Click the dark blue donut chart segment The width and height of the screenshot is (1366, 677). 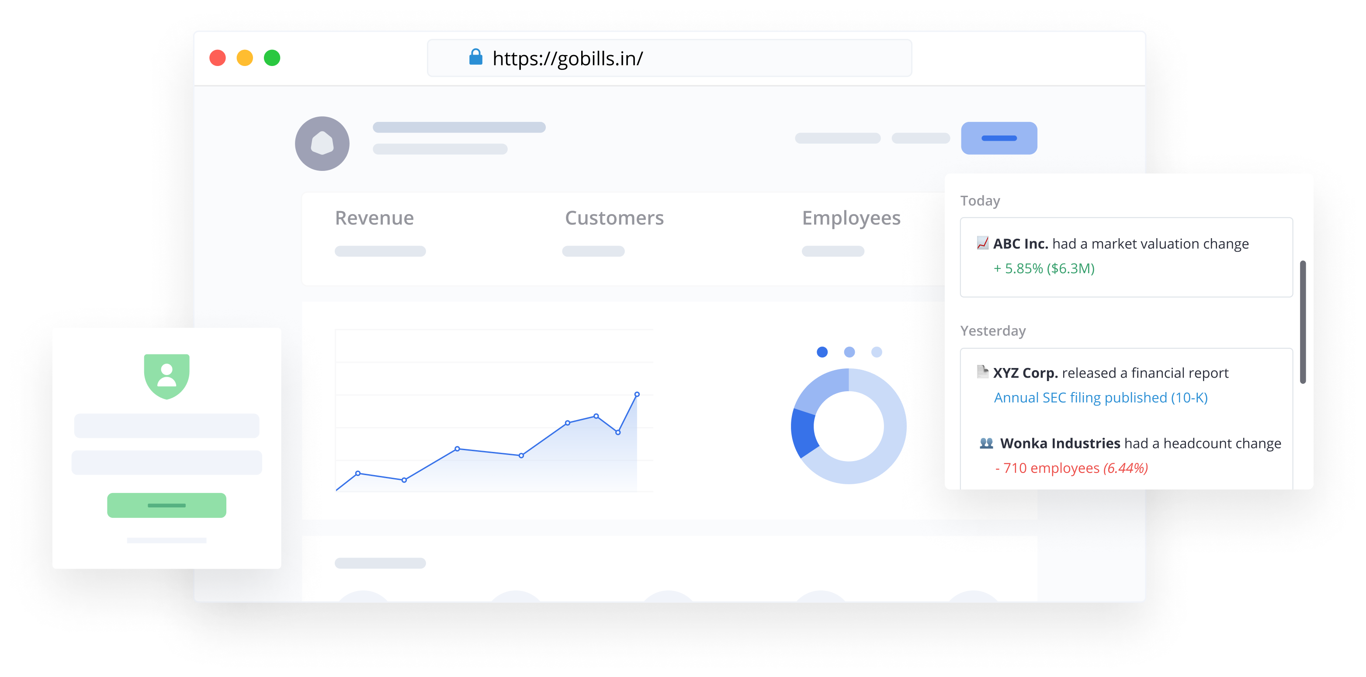tap(803, 432)
